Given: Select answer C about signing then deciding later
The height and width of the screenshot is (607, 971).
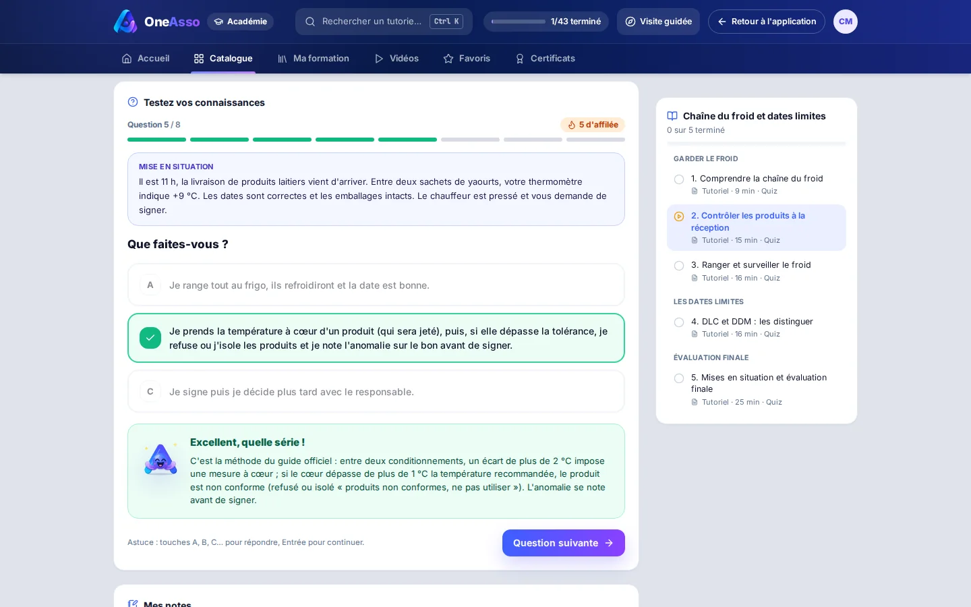Looking at the screenshot, I should click(x=376, y=392).
